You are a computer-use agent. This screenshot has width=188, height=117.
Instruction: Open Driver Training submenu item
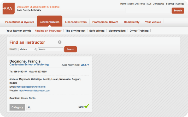point(139,31)
